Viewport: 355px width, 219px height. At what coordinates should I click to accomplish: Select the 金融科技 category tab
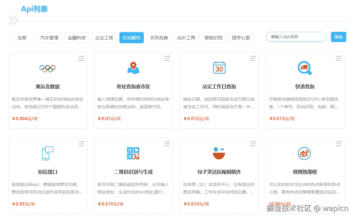[x=77, y=38]
